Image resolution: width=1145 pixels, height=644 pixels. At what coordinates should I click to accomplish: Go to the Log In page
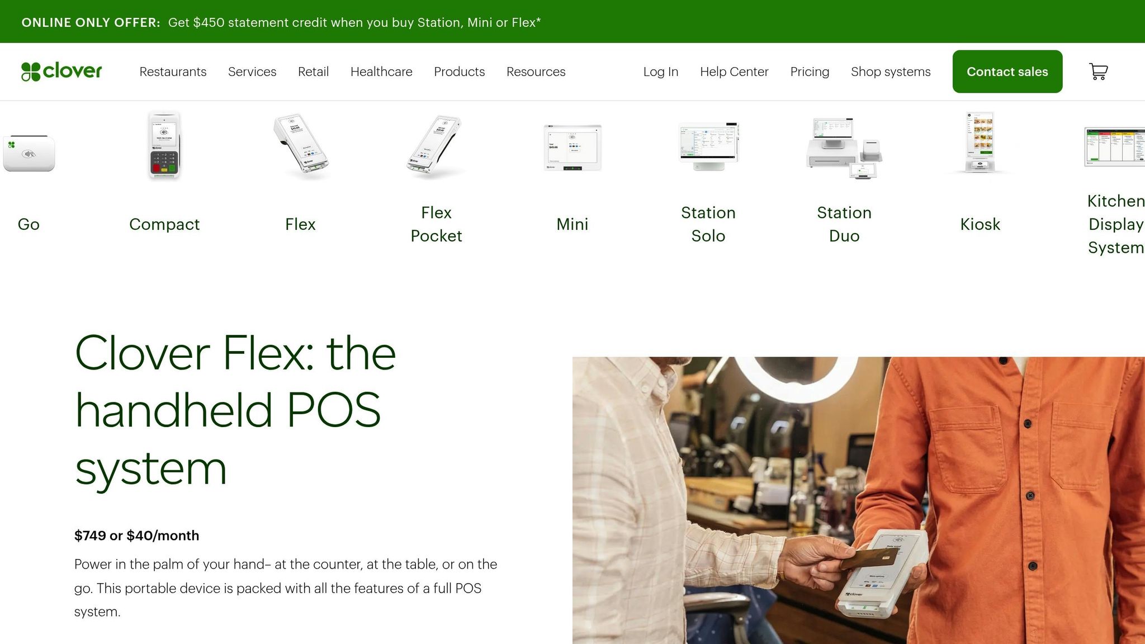661,72
